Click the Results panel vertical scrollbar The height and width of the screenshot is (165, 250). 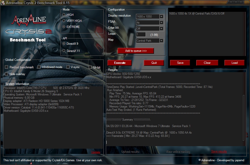(243, 118)
